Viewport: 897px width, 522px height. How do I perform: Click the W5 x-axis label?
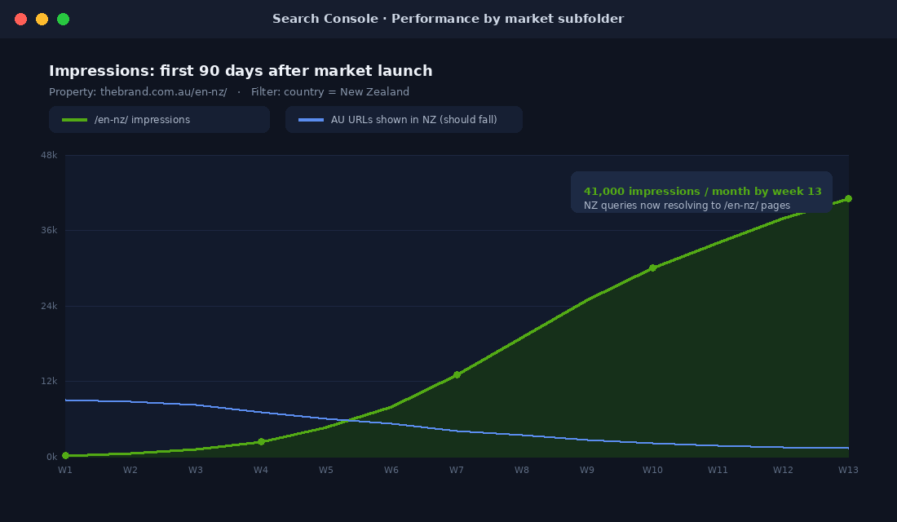click(x=326, y=470)
